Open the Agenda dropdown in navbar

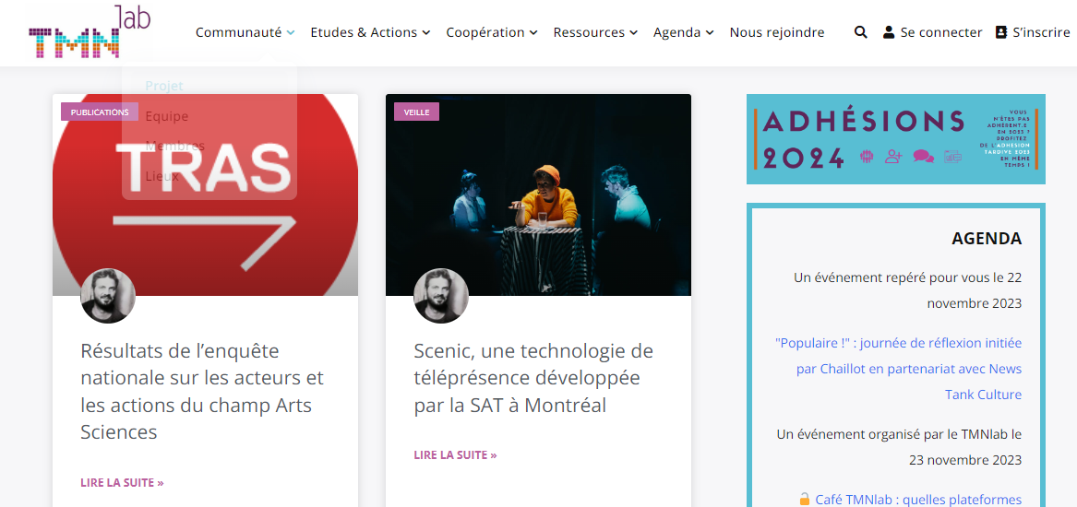click(684, 32)
